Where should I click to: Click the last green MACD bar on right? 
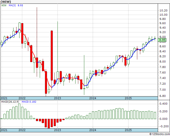(155, 116)
